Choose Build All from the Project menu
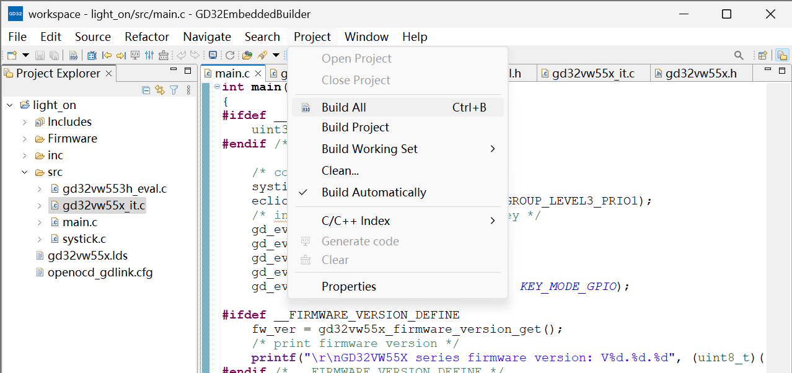The height and width of the screenshot is (373, 792). (x=398, y=107)
